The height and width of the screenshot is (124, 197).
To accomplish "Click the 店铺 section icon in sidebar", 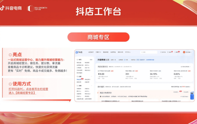I will click(77, 86).
